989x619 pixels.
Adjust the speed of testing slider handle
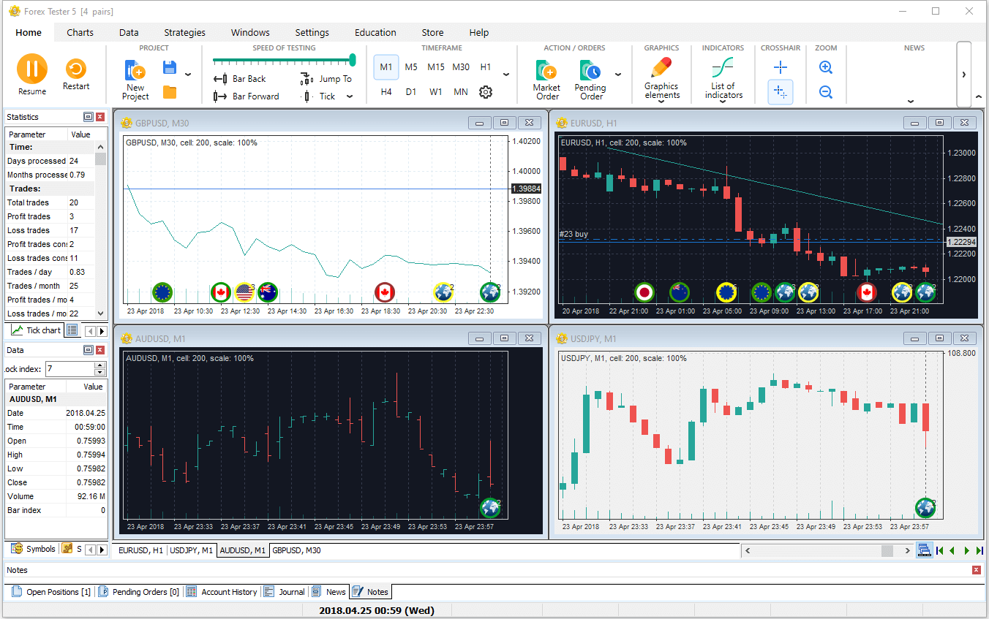point(353,60)
